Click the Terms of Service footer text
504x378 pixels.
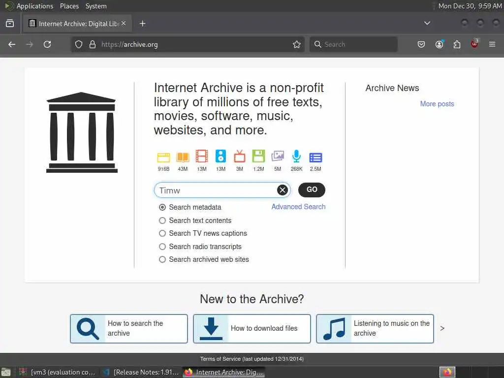click(252, 359)
